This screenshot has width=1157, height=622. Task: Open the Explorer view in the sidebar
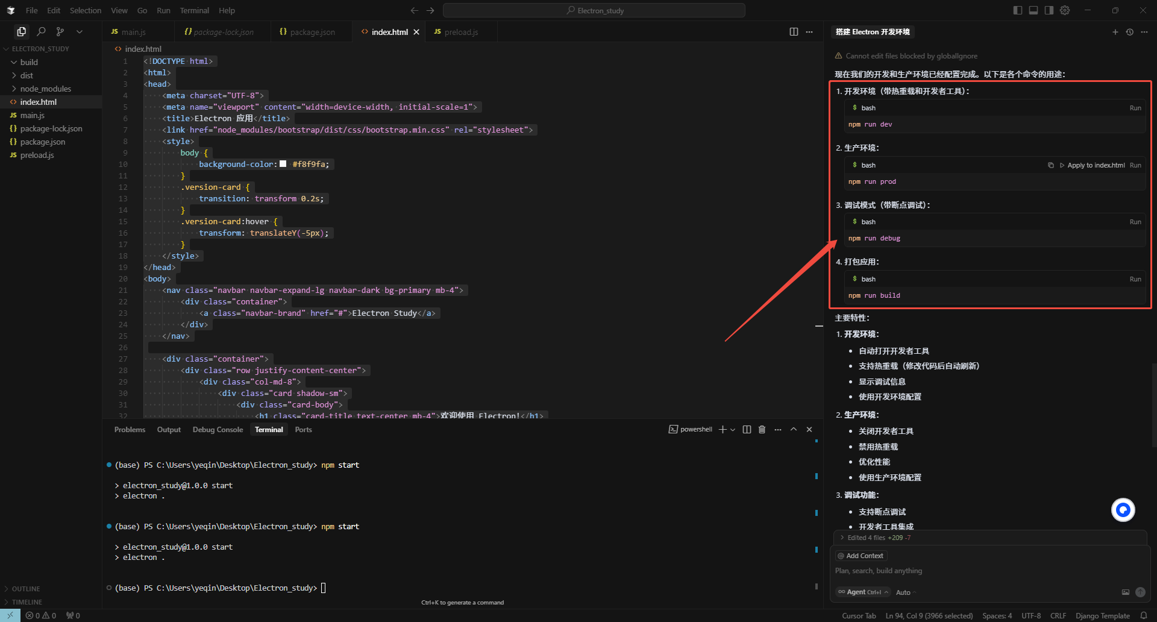coord(22,31)
